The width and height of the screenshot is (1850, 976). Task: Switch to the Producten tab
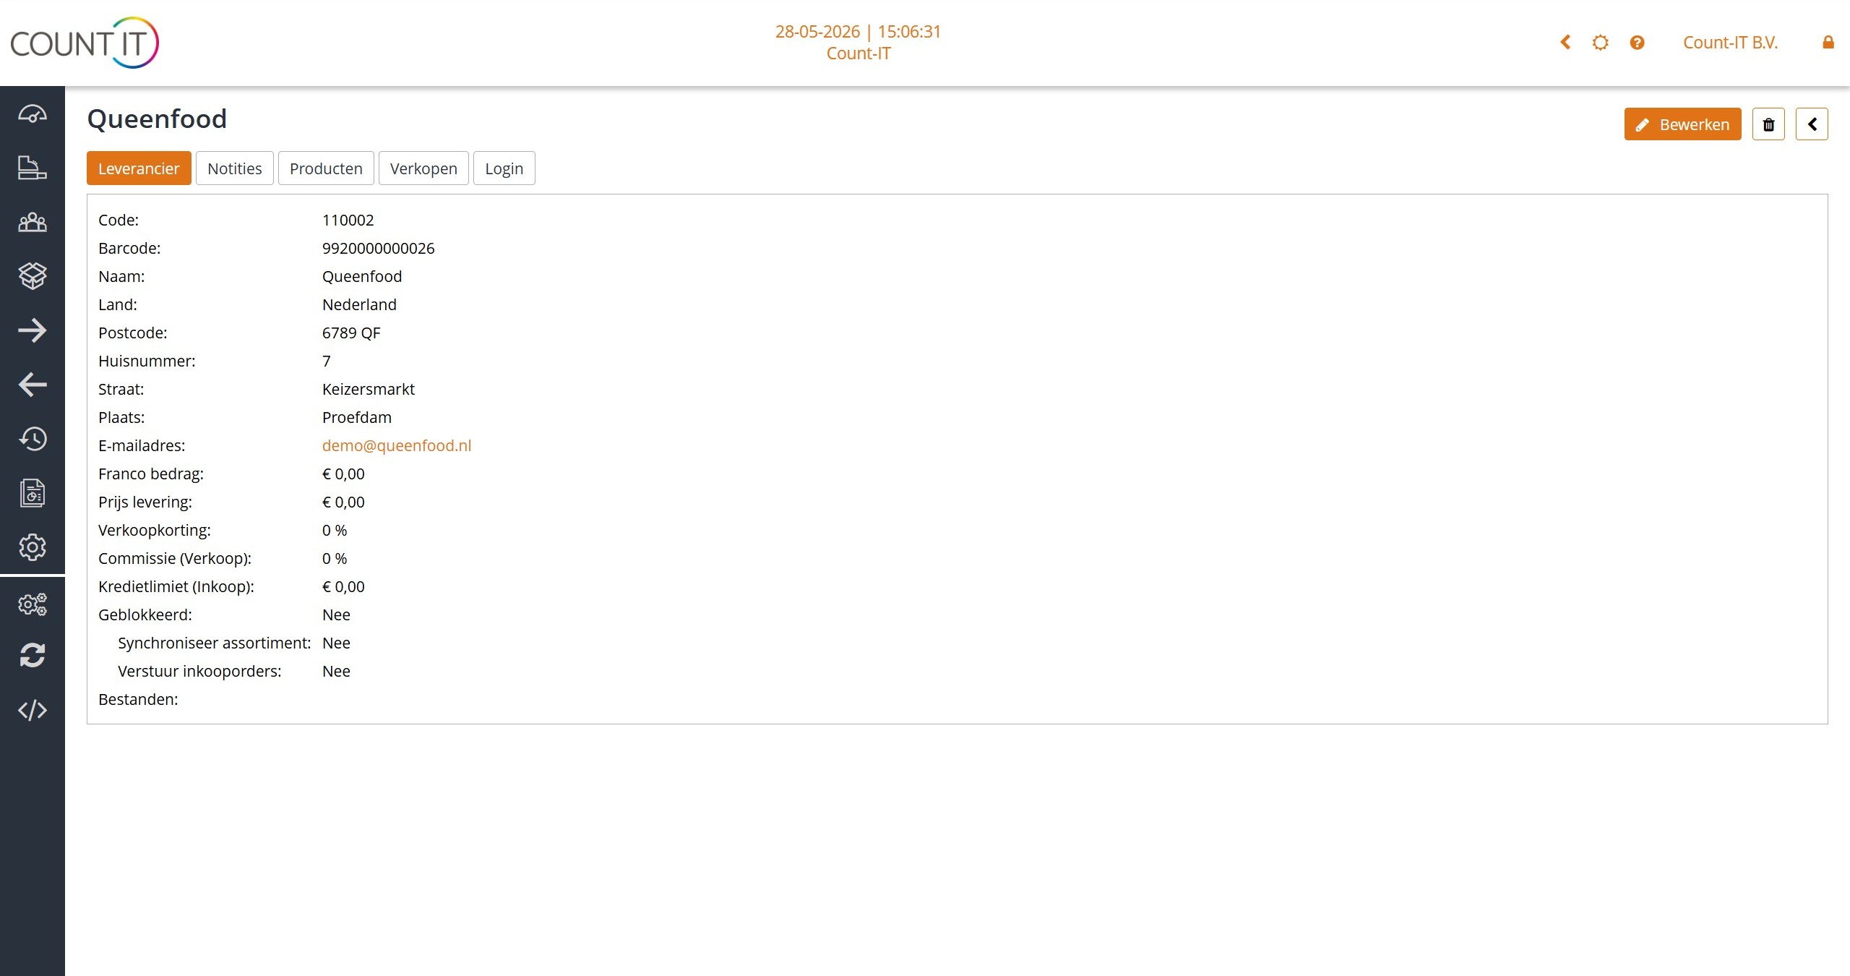tap(326, 168)
